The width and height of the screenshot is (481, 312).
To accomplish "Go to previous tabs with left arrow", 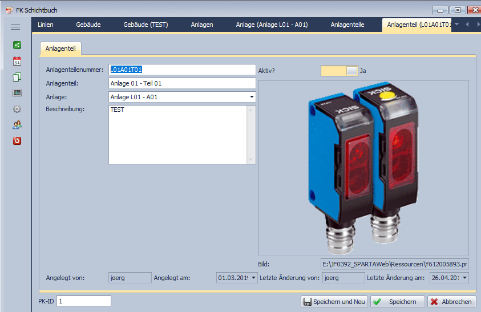I will (467, 24).
